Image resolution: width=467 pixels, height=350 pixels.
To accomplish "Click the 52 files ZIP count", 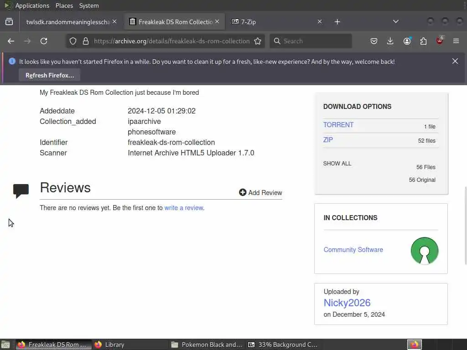I will point(426,141).
